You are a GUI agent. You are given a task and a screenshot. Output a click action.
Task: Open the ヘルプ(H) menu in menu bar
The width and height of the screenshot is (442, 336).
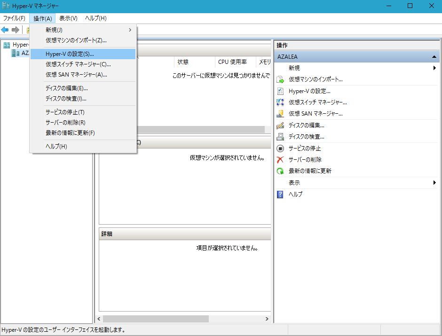pyautogui.click(x=96, y=18)
